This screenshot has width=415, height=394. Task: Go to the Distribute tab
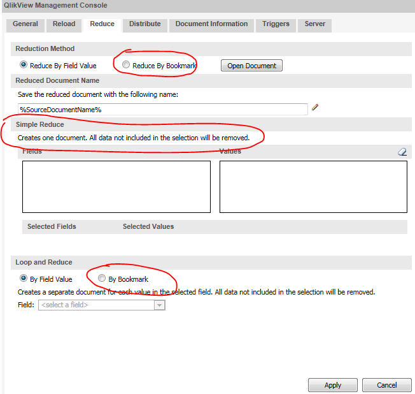pos(144,25)
